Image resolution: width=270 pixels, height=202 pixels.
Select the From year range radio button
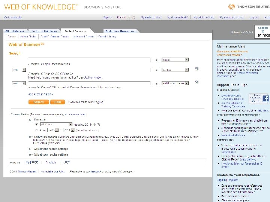coord(37,130)
